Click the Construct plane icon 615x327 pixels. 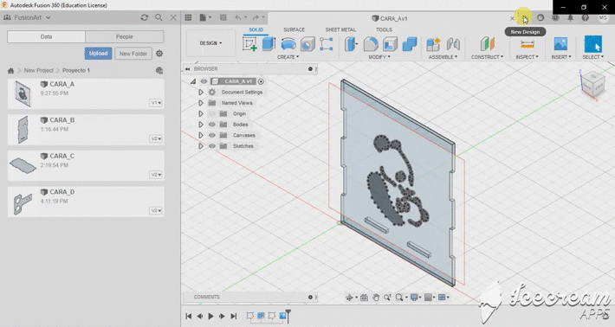488,44
